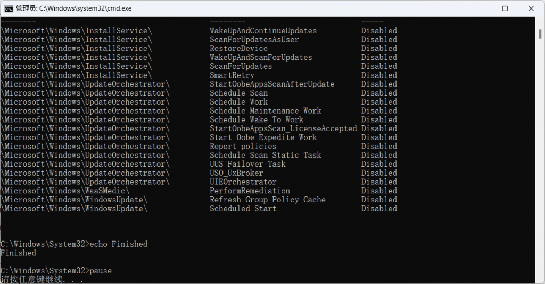
Task: Click the cmd.exe window title text
Action: pos(73,8)
